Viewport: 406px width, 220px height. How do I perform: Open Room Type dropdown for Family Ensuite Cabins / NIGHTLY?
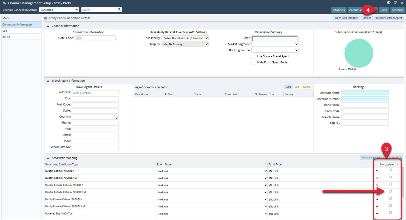pyautogui.click(x=212, y=199)
